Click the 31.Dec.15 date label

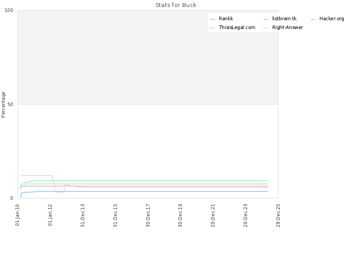tap(115, 215)
